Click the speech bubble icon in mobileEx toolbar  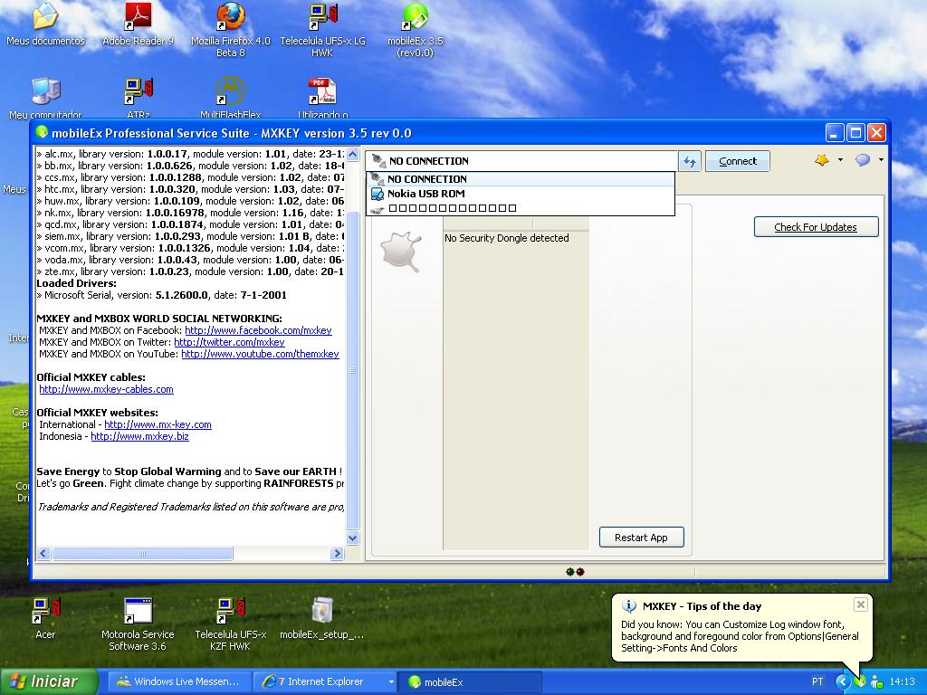tap(863, 160)
